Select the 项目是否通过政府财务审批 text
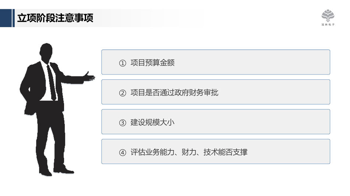The image size is (350, 196). pyautogui.click(x=174, y=92)
